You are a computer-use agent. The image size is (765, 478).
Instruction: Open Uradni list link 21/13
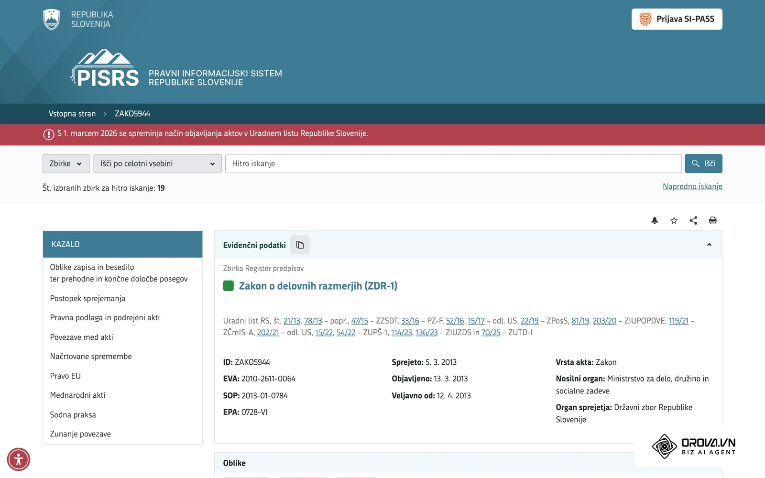pyautogui.click(x=292, y=321)
